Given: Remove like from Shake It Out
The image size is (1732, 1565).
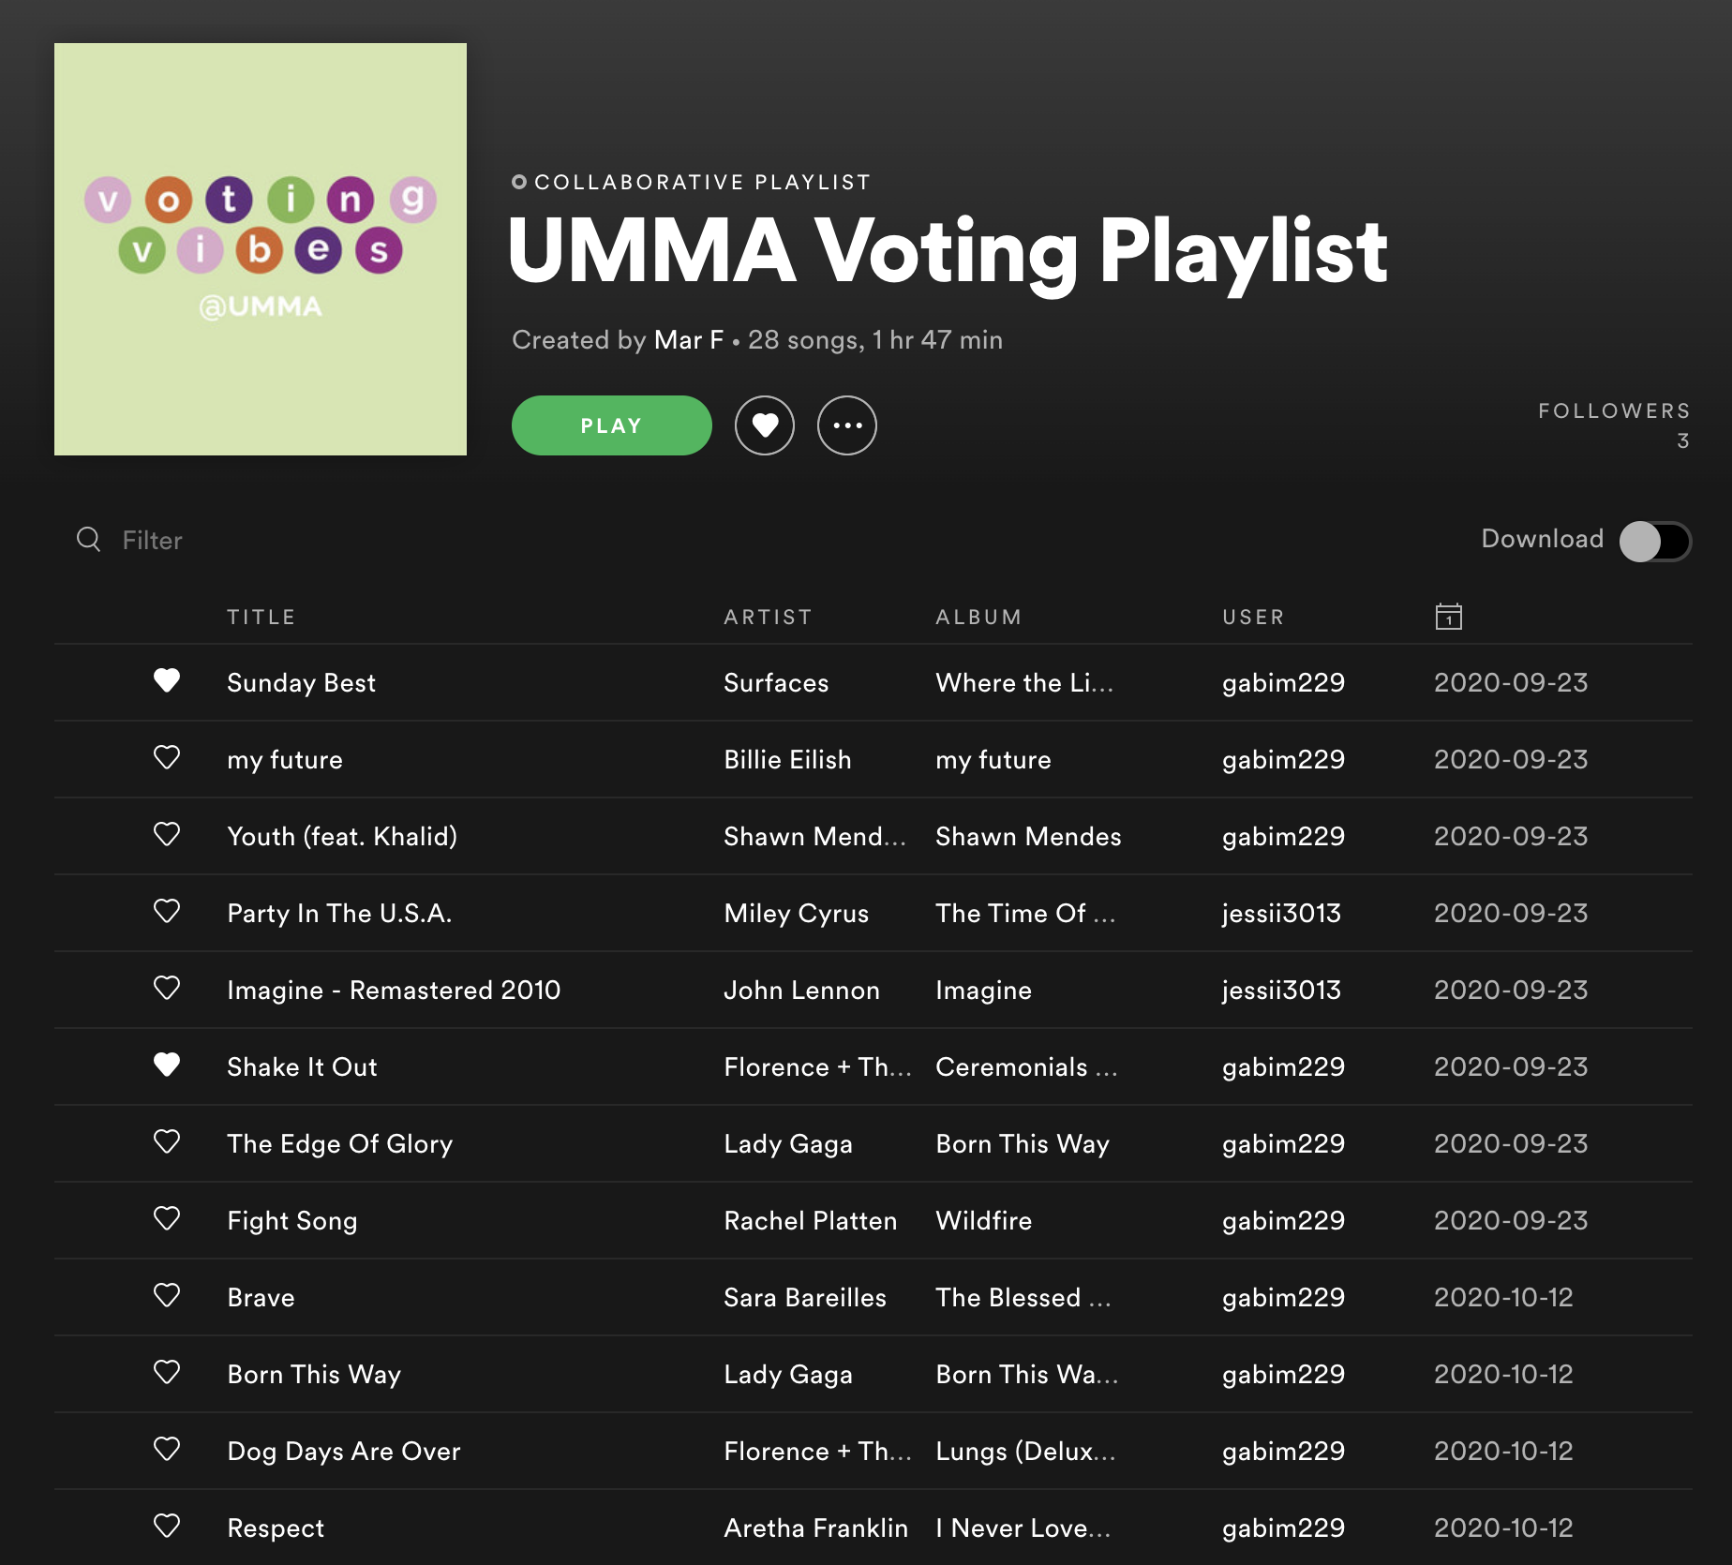Looking at the screenshot, I should click(x=167, y=1065).
